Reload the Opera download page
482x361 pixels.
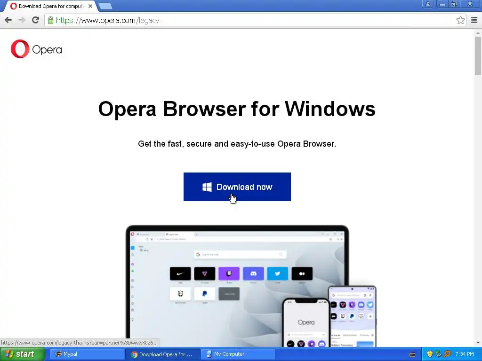[x=35, y=20]
